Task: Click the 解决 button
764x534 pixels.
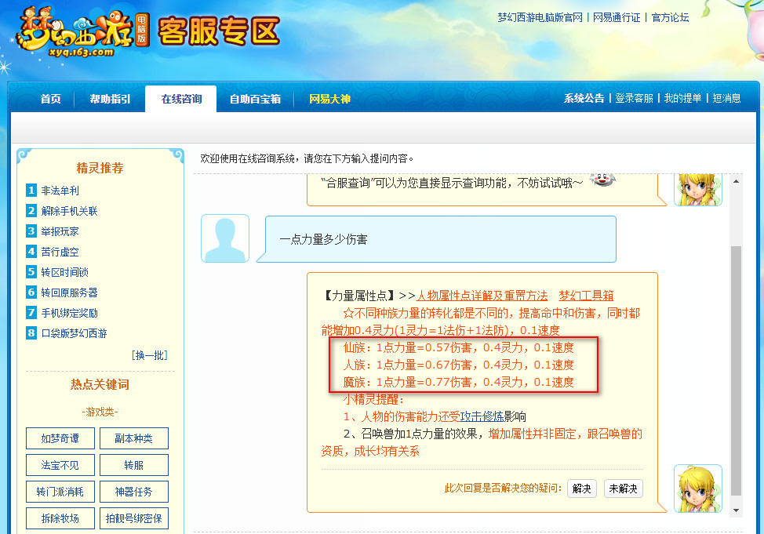Action: pyautogui.click(x=580, y=488)
